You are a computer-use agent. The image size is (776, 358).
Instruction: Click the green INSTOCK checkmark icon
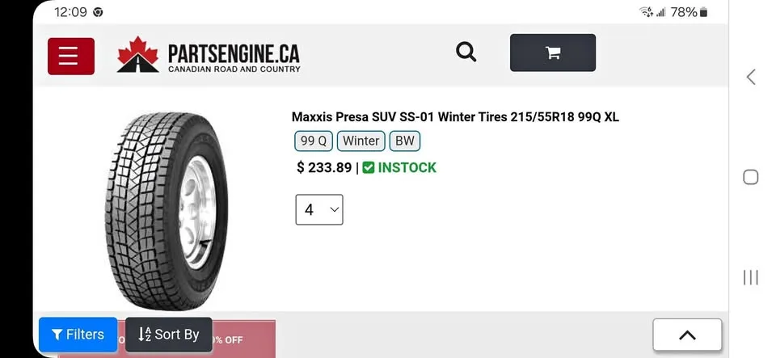click(x=369, y=168)
